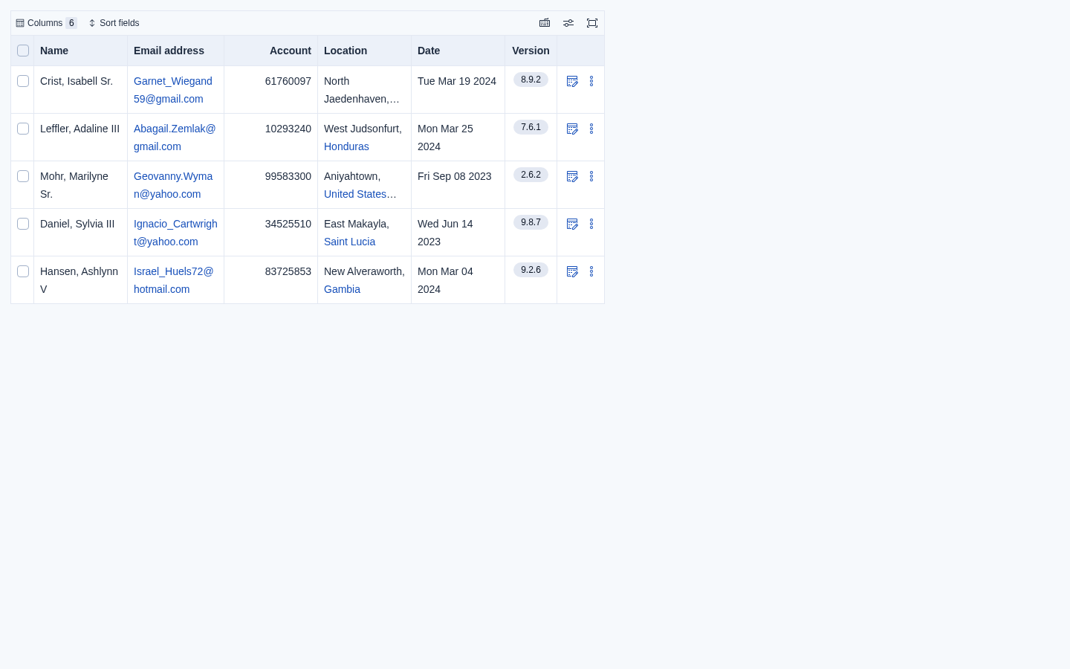This screenshot has width=1070, height=669.
Task: Click version badge 9.2.6
Action: point(531,270)
